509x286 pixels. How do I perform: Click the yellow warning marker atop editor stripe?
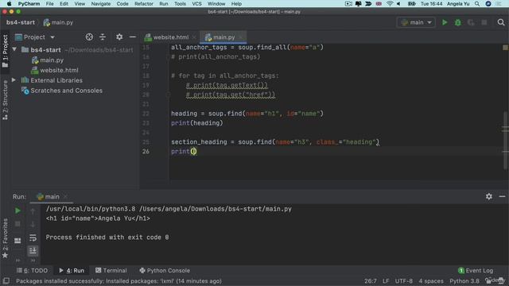[505, 48]
